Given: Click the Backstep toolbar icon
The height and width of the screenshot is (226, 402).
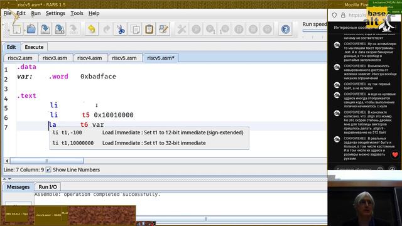Looking at the screenshot, I should coord(224,30).
